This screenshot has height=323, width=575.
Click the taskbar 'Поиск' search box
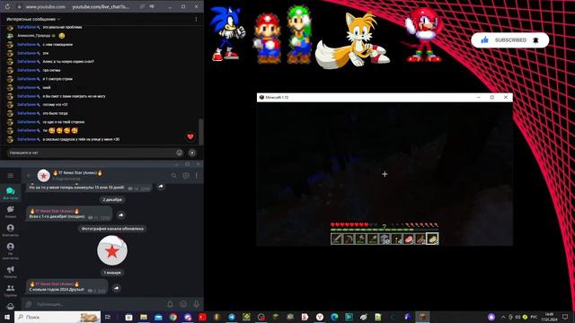pos(57,317)
